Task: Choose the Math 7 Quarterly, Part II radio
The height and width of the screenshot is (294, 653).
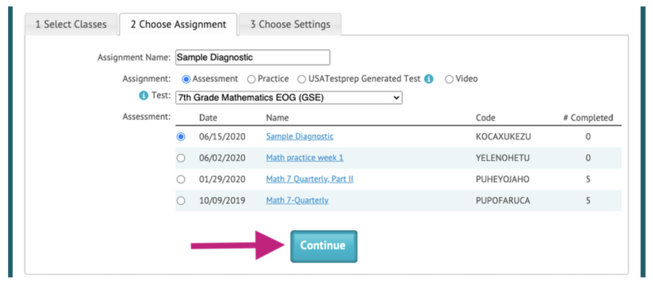Action: pyautogui.click(x=181, y=179)
